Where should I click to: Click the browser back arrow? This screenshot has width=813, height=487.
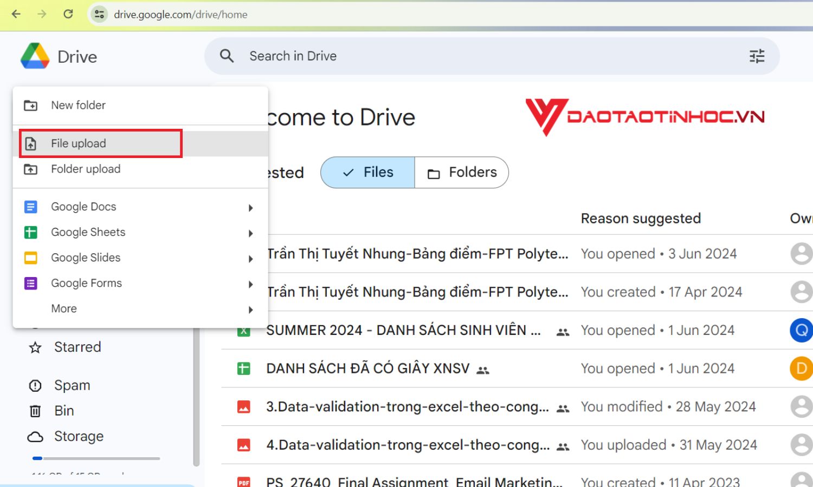tap(16, 14)
